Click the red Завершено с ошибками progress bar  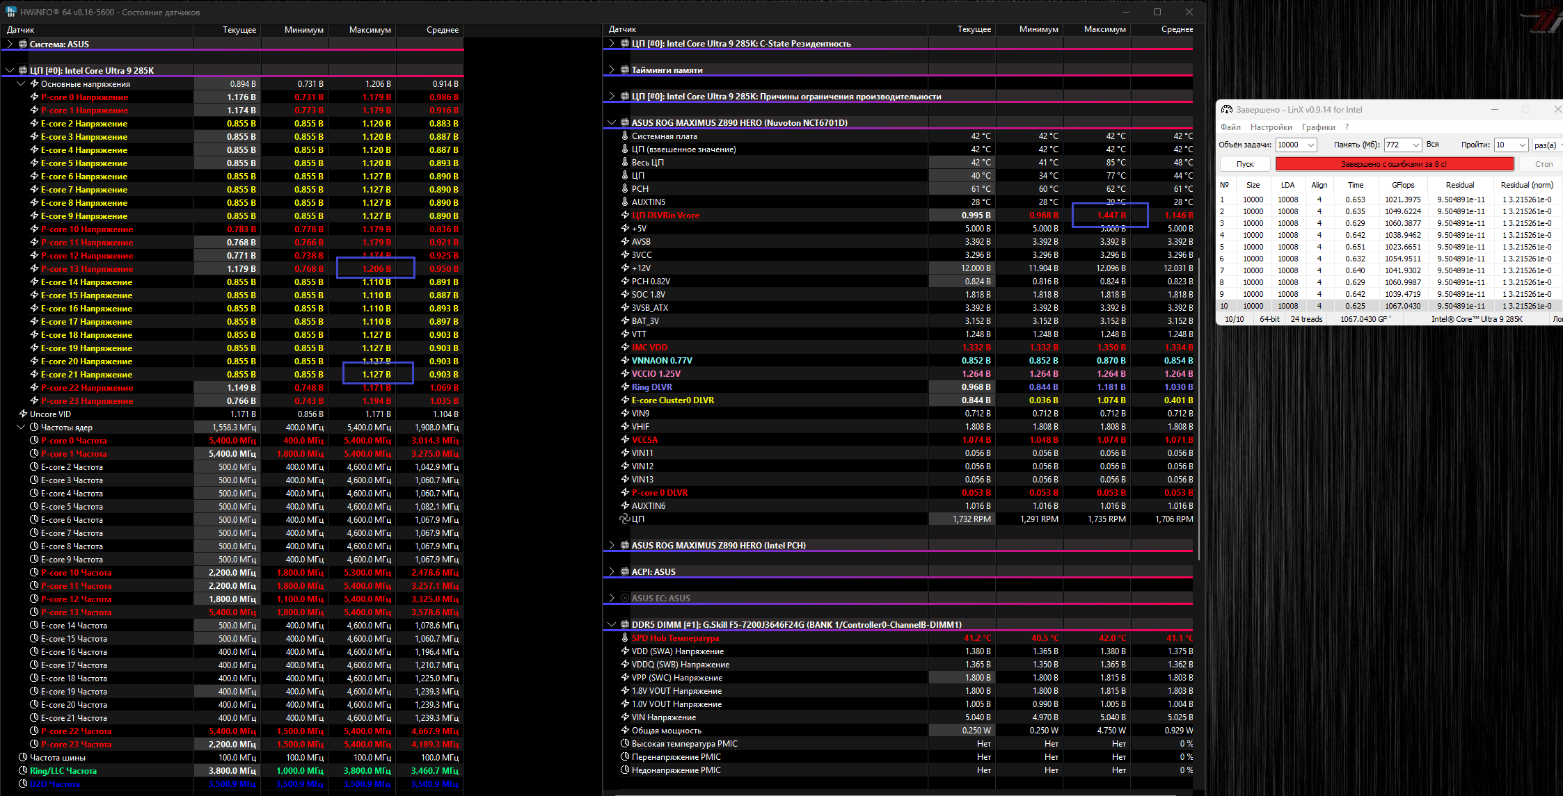click(1394, 164)
